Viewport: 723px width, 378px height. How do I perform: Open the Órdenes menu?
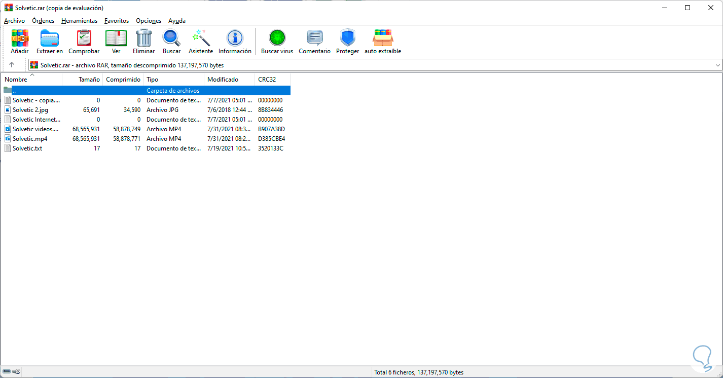[x=43, y=21]
